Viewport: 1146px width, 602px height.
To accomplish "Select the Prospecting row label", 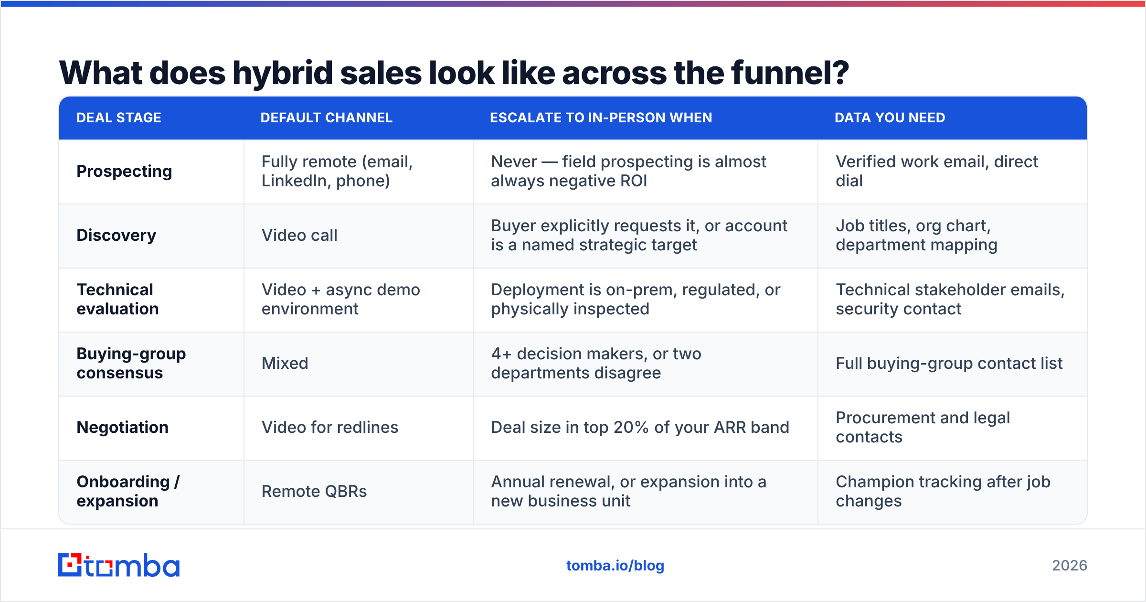I will 124,172.
